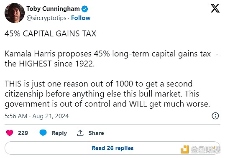
Task: Click the share upload arrow icon
Action: pyautogui.click(x=80, y=133)
